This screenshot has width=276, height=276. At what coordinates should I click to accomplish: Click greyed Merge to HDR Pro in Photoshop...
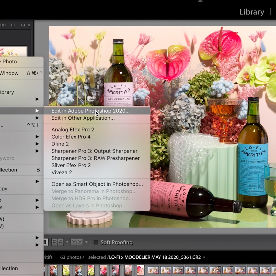[x=97, y=198]
